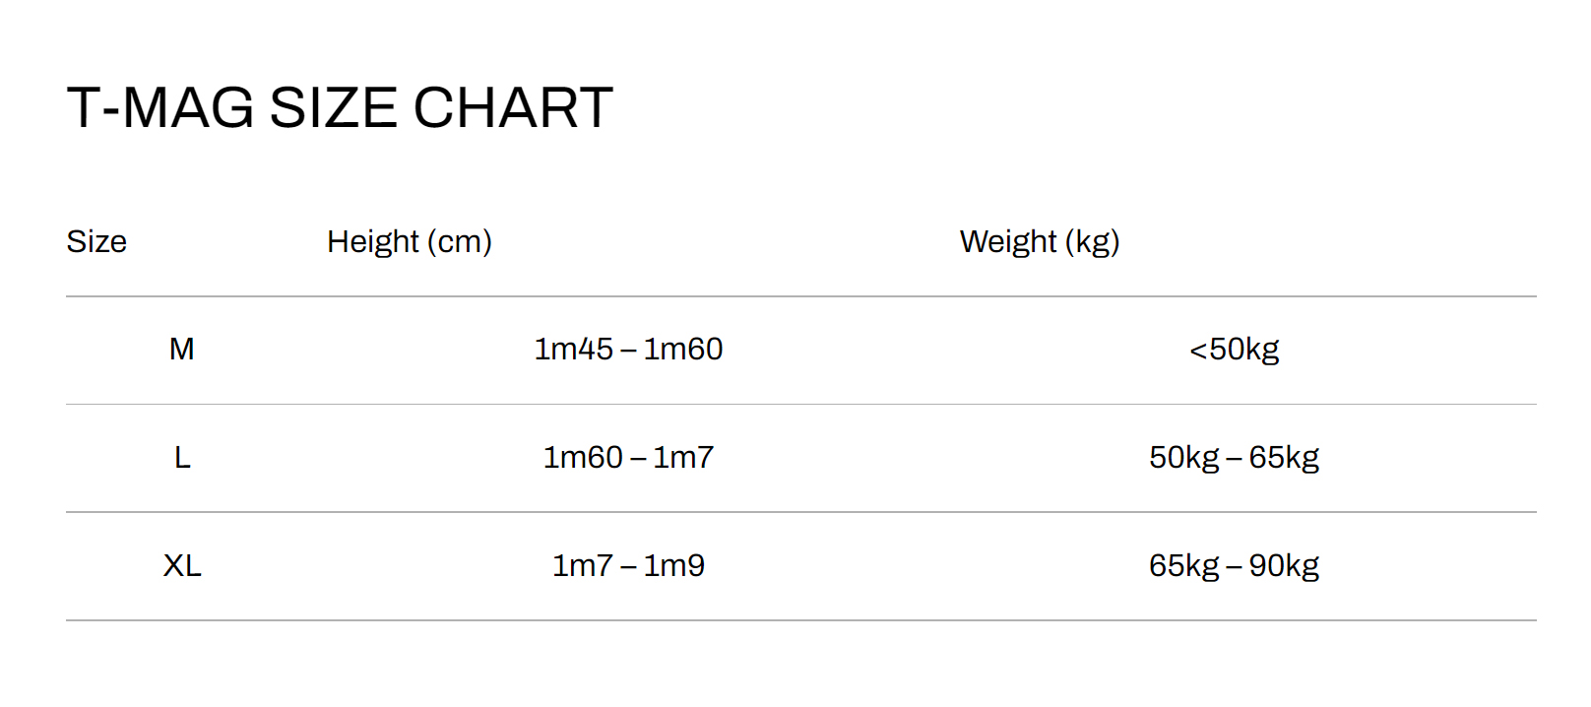
Task: Click the 1m45 – 1m60 height cell
Action: click(628, 349)
